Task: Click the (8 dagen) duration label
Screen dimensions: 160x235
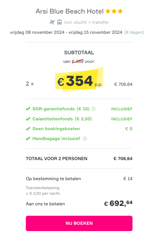Action: pyautogui.click(x=134, y=32)
